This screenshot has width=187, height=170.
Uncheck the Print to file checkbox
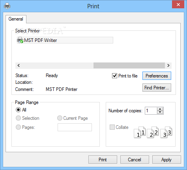pyautogui.click(x=114, y=76)
